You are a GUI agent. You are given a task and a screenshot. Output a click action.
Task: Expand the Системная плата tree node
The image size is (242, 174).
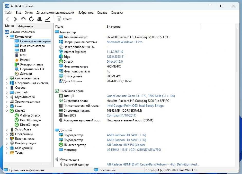pos(7,79)
